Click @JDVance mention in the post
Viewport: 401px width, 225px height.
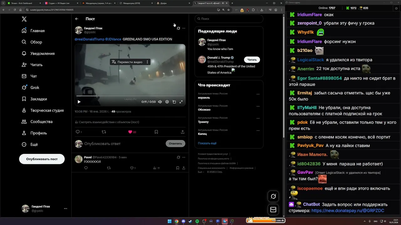tap(113, 39)
